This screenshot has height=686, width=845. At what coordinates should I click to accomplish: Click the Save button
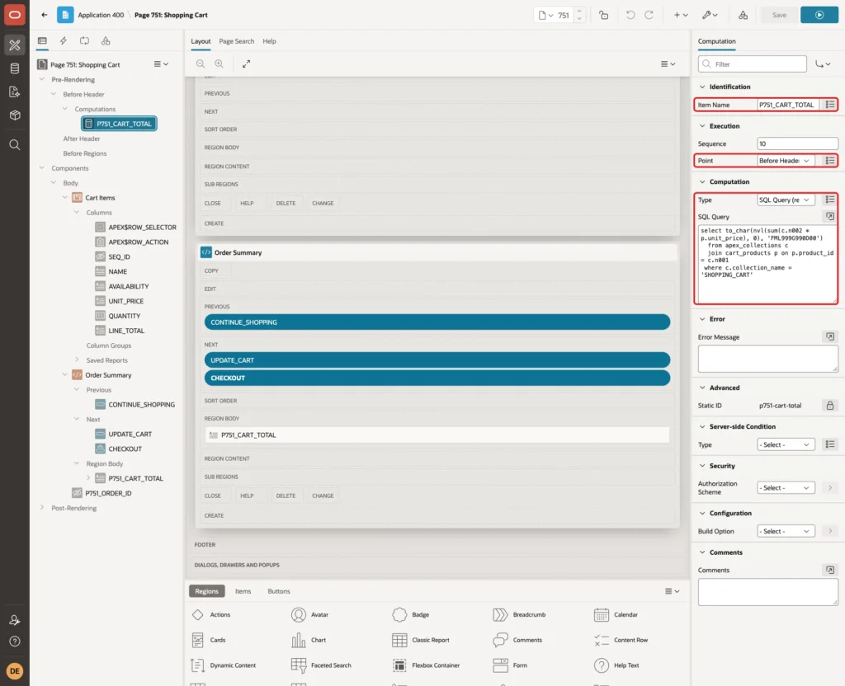(779, 15)
